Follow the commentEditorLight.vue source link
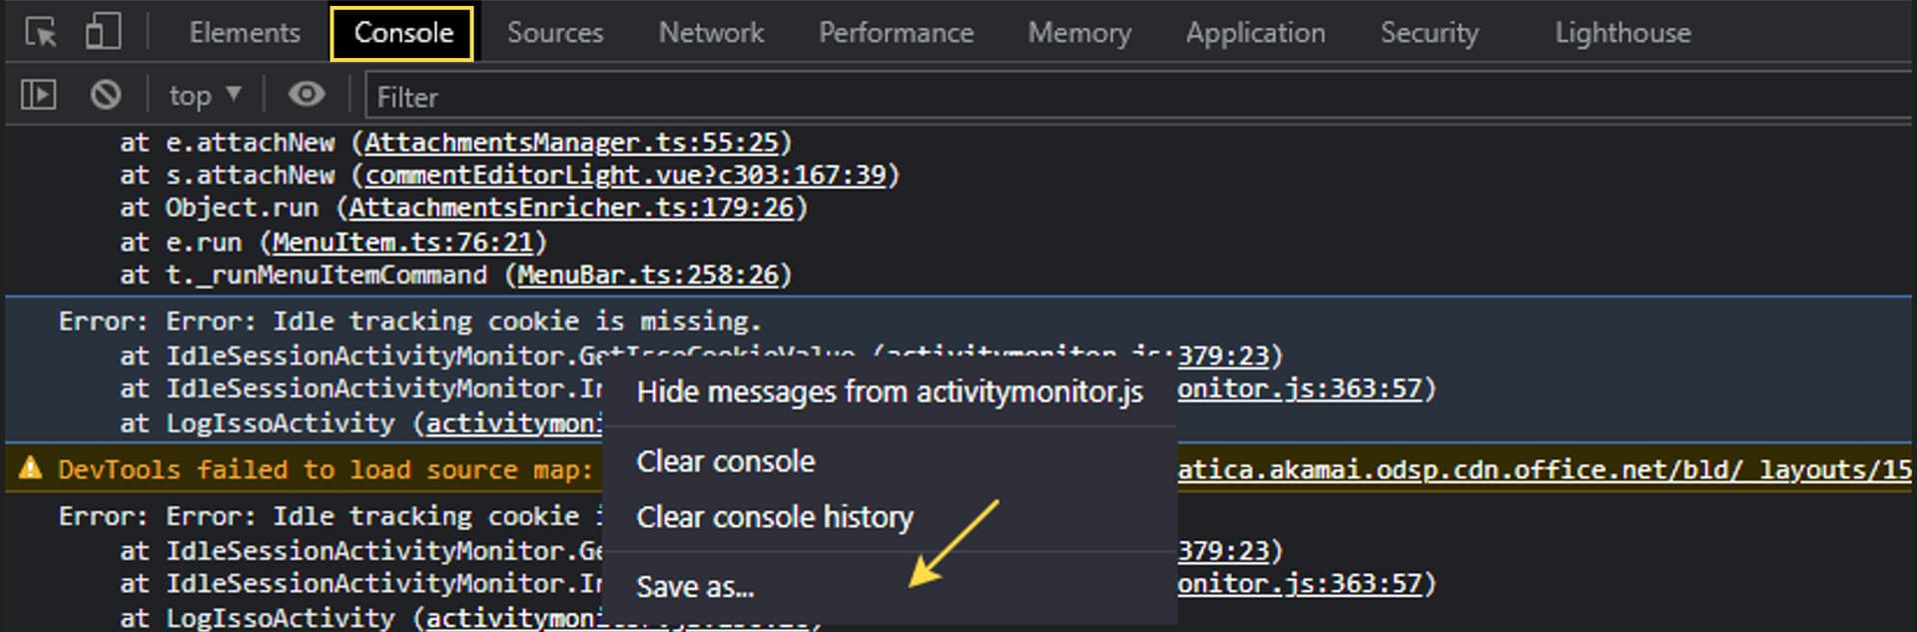 pyautogui.click(x=625, y=176)
